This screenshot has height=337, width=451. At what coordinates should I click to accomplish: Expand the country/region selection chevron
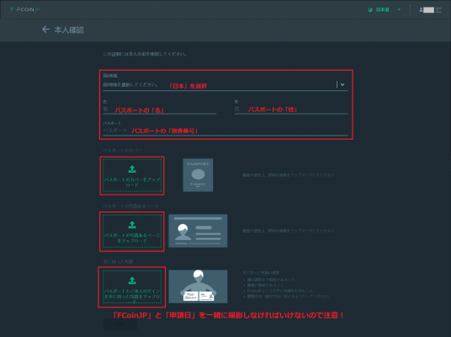(342, 84)
